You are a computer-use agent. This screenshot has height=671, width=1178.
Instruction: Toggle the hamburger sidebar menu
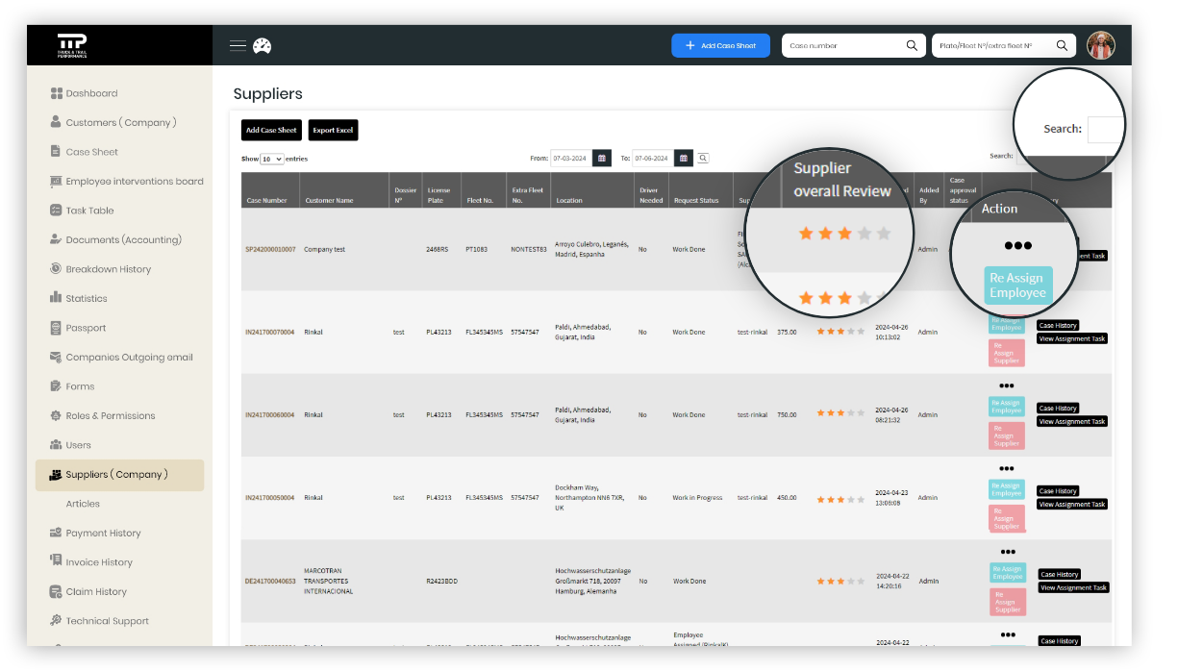click(x=238, y=45)
